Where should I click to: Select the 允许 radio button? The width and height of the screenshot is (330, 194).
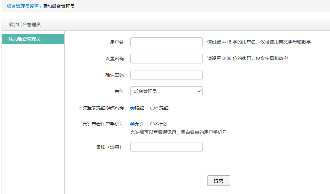[x=132, y=124]
